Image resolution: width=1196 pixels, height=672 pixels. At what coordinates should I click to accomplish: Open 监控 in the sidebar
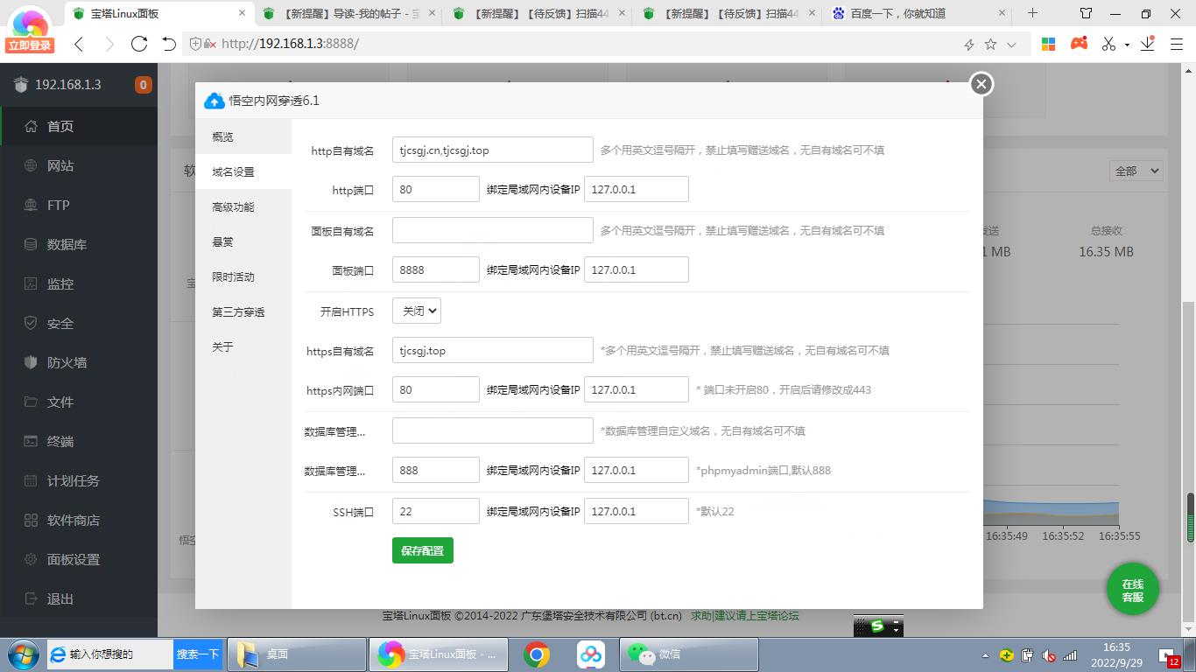pos(79,283)
